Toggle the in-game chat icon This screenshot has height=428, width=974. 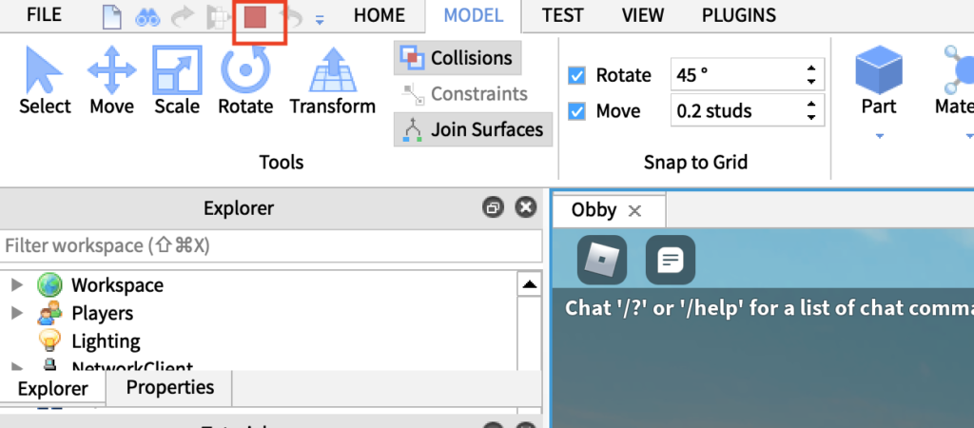(671, 260)
